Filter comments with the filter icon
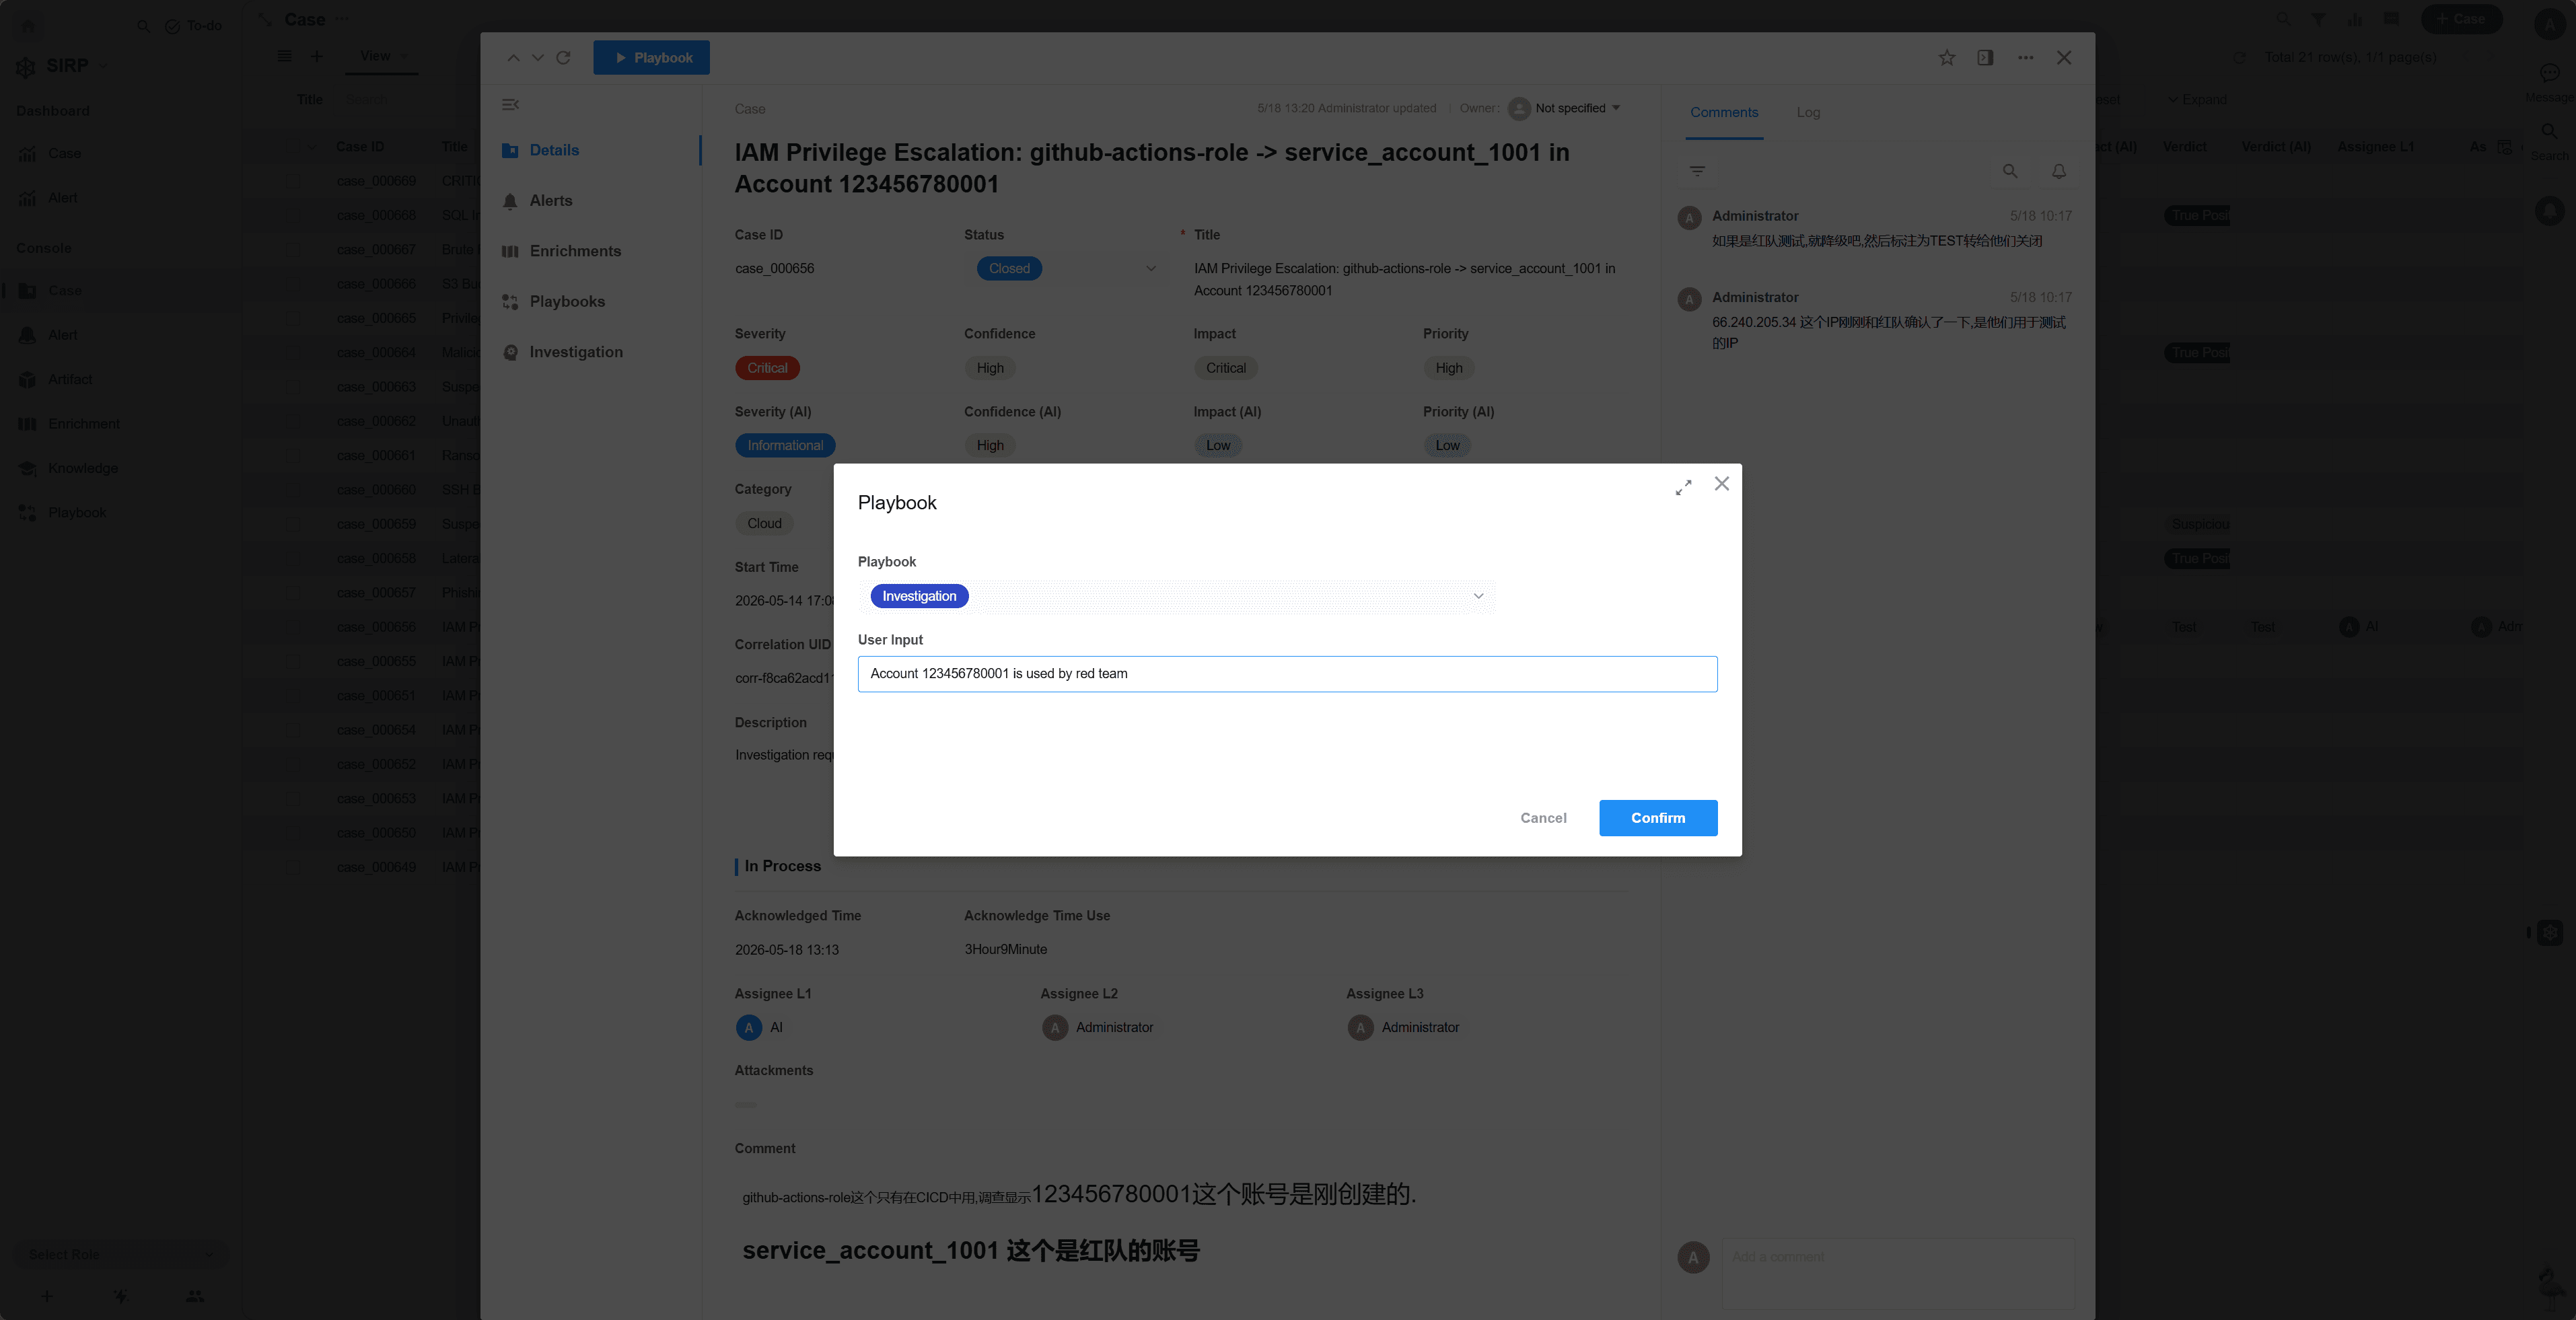The height and width of the screenshot is (1320, 2576). 1697,172
